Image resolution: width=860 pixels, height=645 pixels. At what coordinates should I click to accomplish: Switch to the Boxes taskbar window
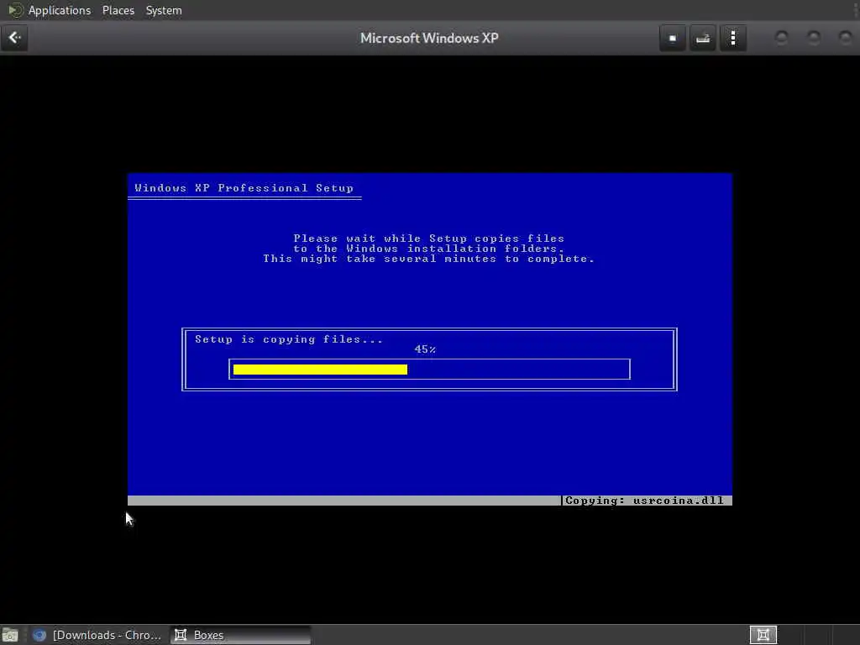click(x=239, y=635)
